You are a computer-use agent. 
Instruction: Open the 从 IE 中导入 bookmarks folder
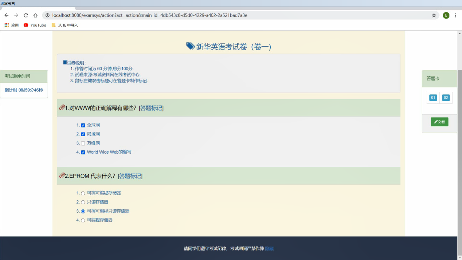pos(65,25)
